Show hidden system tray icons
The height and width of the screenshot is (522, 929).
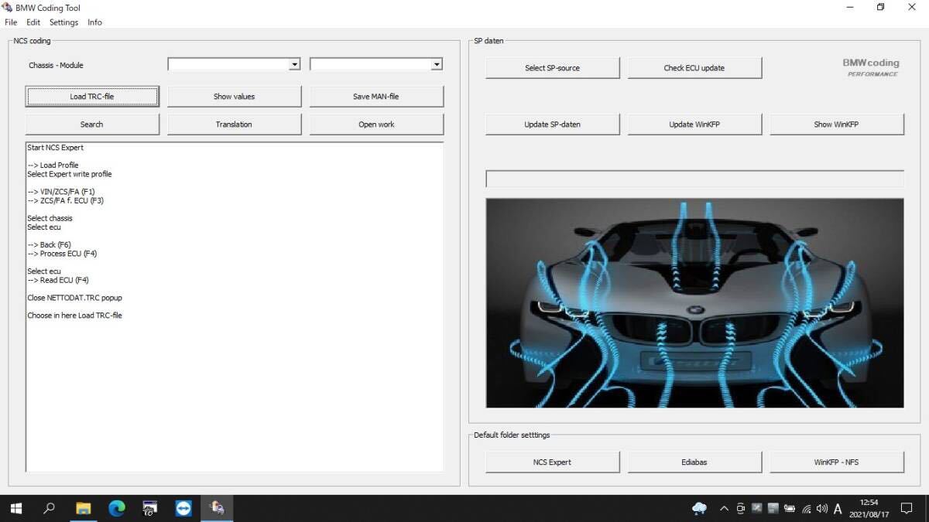tap(724, 508)
